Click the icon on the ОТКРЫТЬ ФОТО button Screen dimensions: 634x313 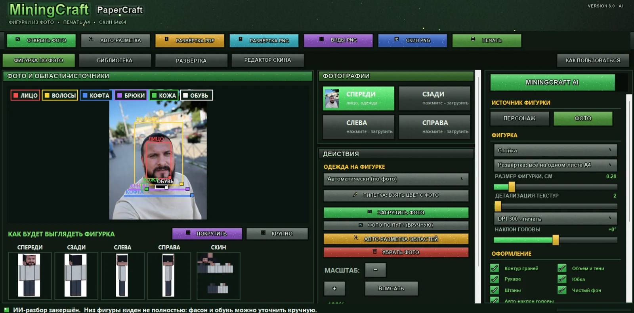click(x=18, y=40)
